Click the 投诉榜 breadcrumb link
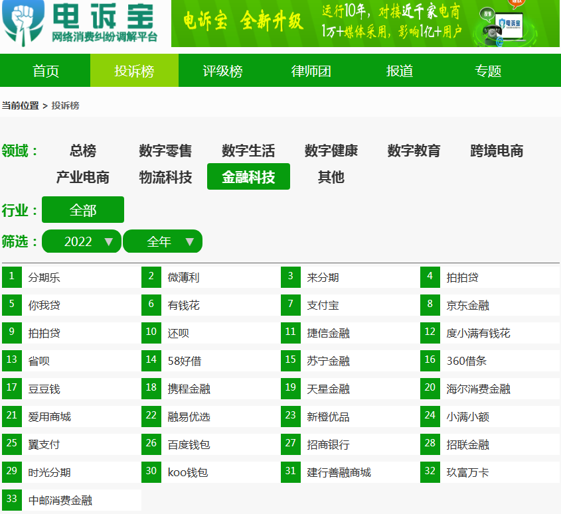Viewport: 561px width, 514px height. point(66,105)
